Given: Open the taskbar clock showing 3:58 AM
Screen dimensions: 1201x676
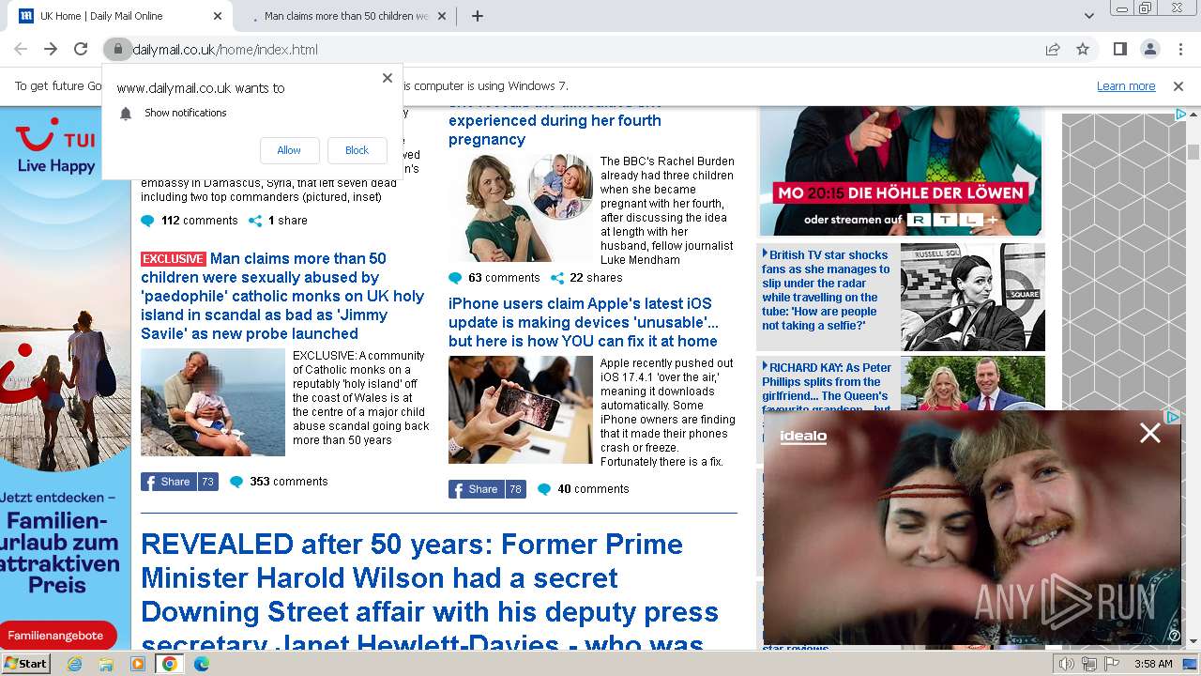Looking at the screenshot, I should 1153,664.
